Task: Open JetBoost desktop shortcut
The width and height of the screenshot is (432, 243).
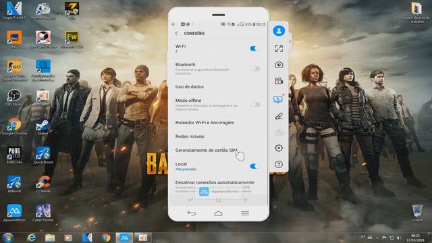Action: click(x=14, y=184)
